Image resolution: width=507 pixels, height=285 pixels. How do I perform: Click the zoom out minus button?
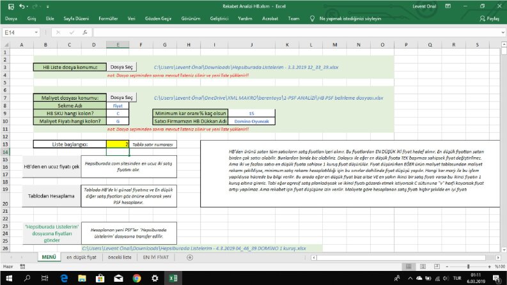point(447,266)
